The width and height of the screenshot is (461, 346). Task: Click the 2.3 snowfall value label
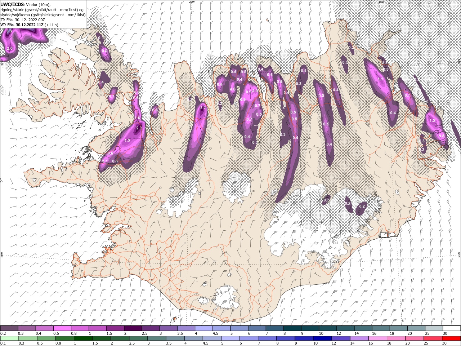click(x=139, y=128)
